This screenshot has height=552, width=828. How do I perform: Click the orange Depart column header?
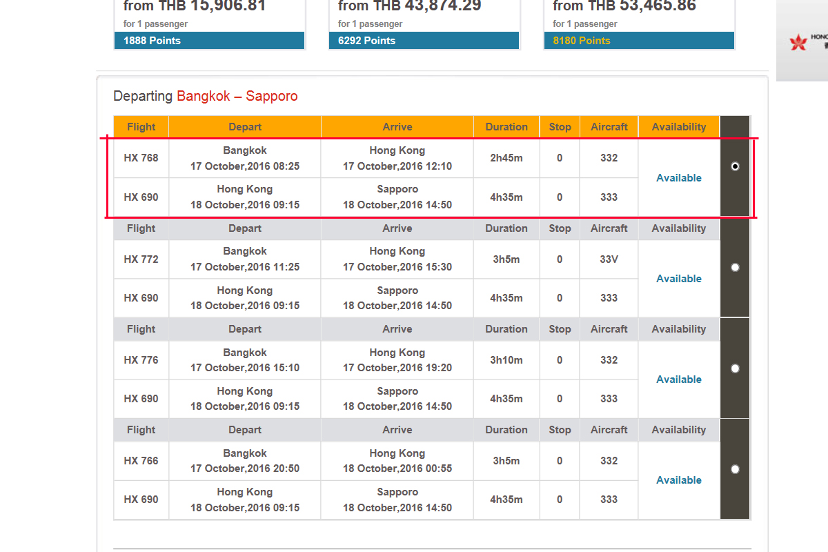coord(245,127)
